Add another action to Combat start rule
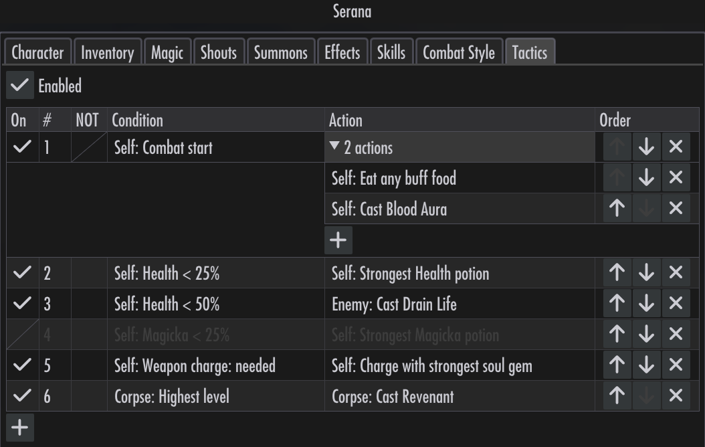The height and width of the screenshot is (447, 705). (x=338, y=240)
